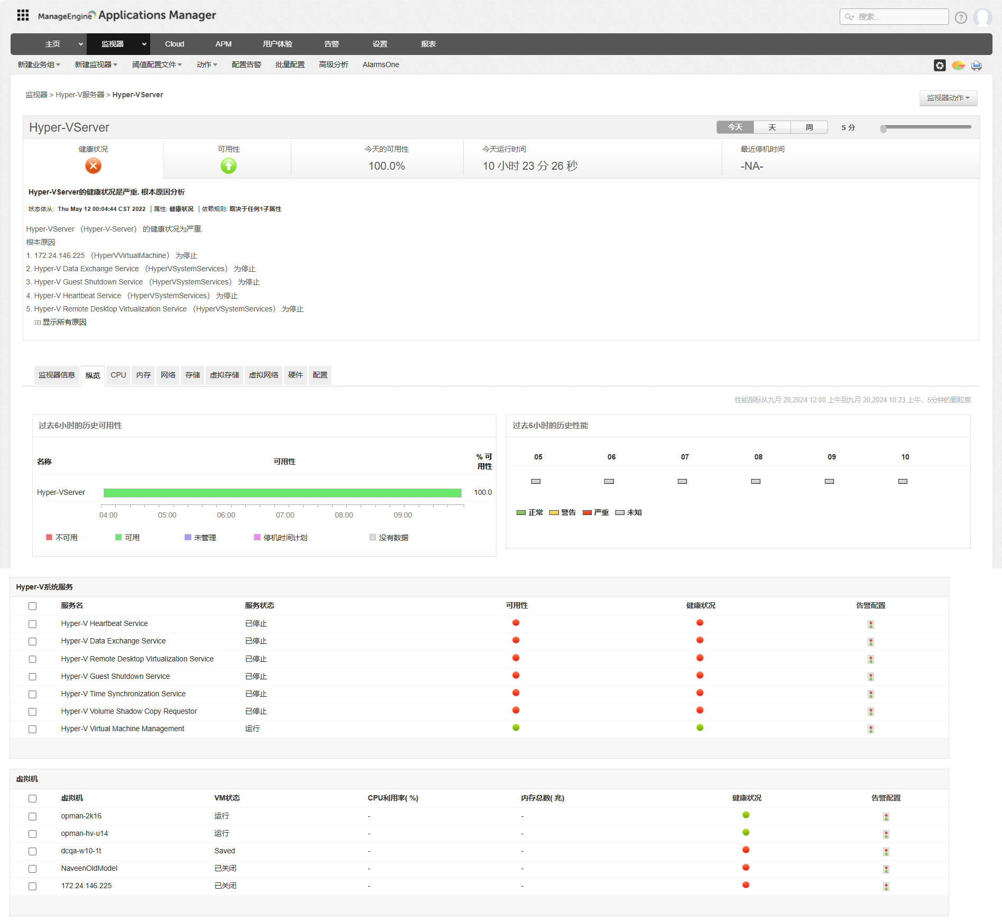1002x921 pixels.
Task: Click the snapshot aperture icon
Action: pyautogui.click(x=940, y=65)
